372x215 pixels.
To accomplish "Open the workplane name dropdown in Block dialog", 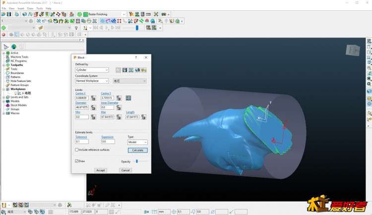I will tap(129, 81).
